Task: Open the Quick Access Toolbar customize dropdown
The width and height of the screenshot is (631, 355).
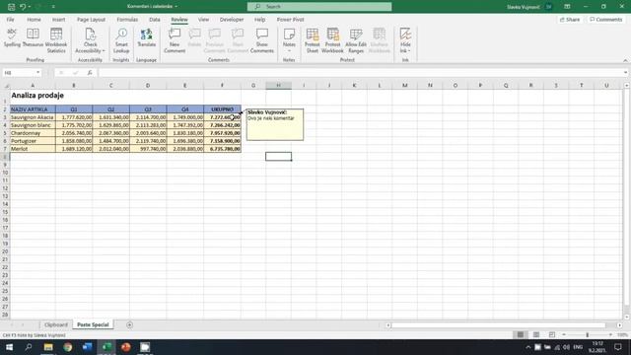Action: click(53, 7)
